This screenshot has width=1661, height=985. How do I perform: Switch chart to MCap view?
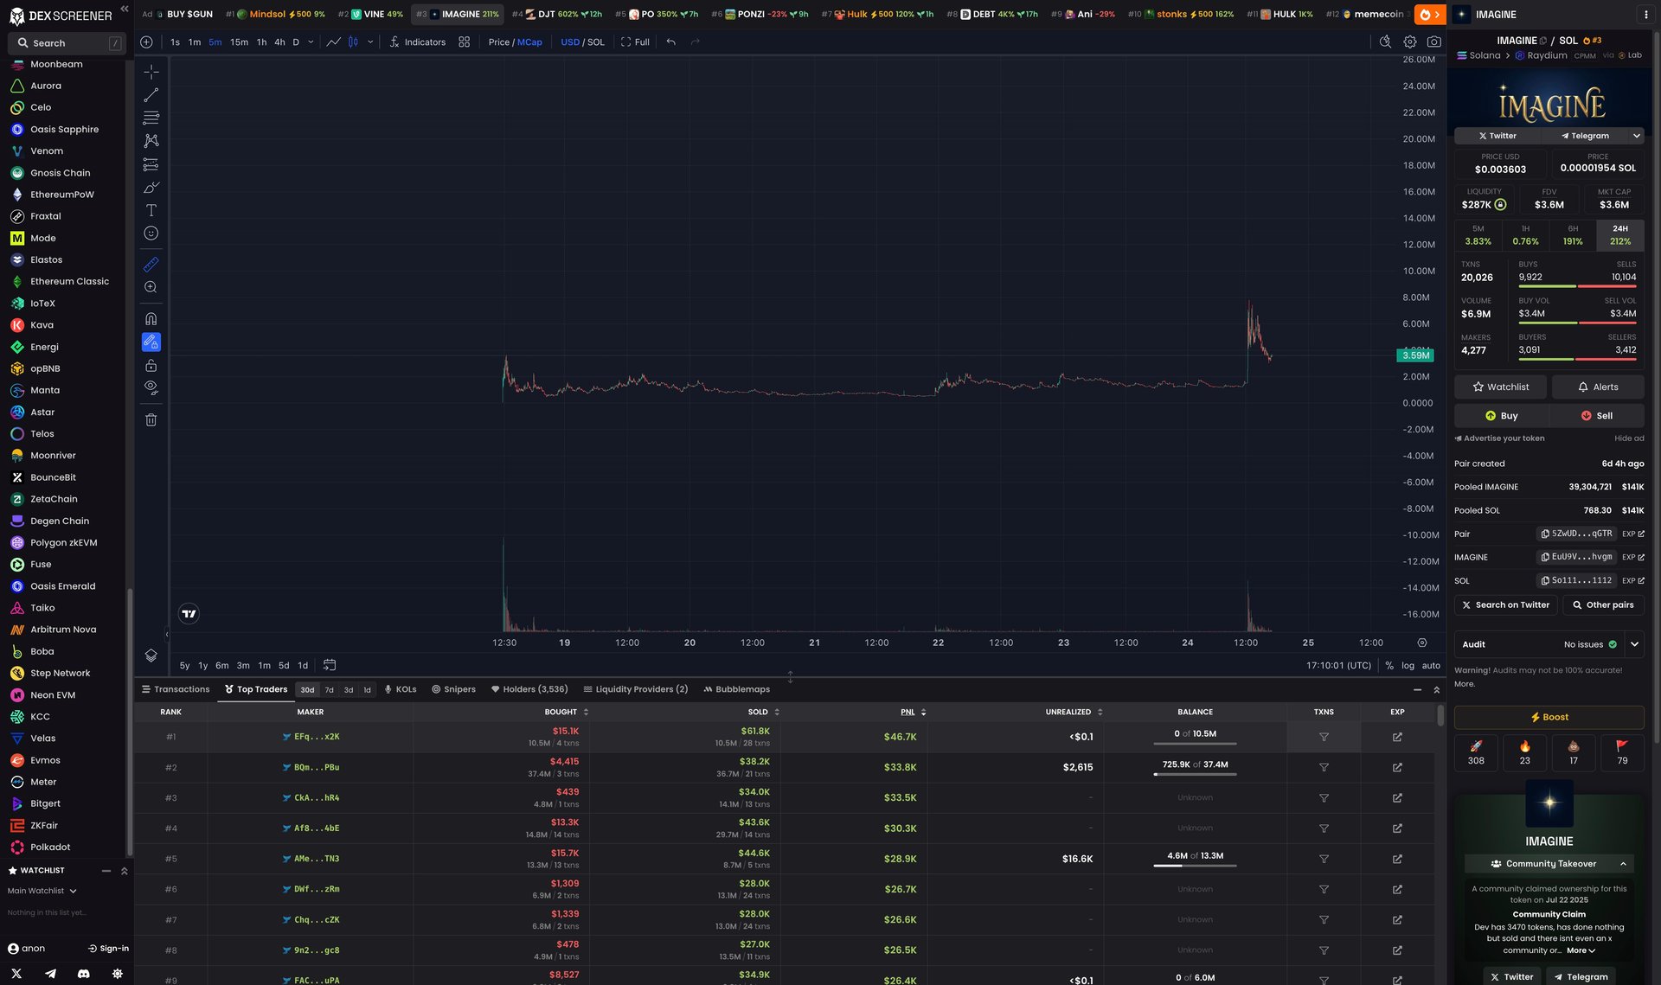point(529,42)
